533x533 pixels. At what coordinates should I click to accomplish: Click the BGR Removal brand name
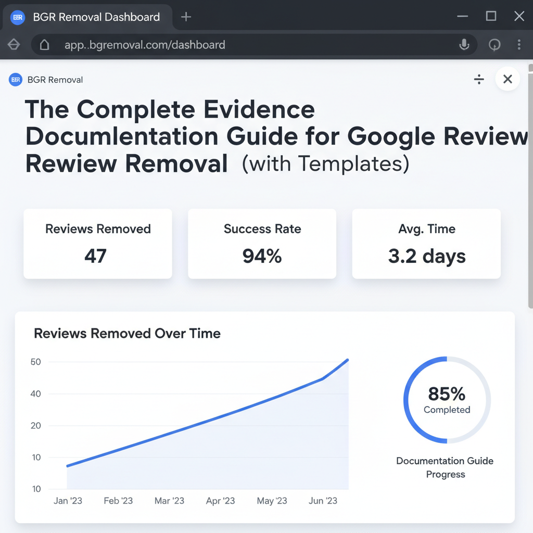pyautogui.click(x=55, y=80)
